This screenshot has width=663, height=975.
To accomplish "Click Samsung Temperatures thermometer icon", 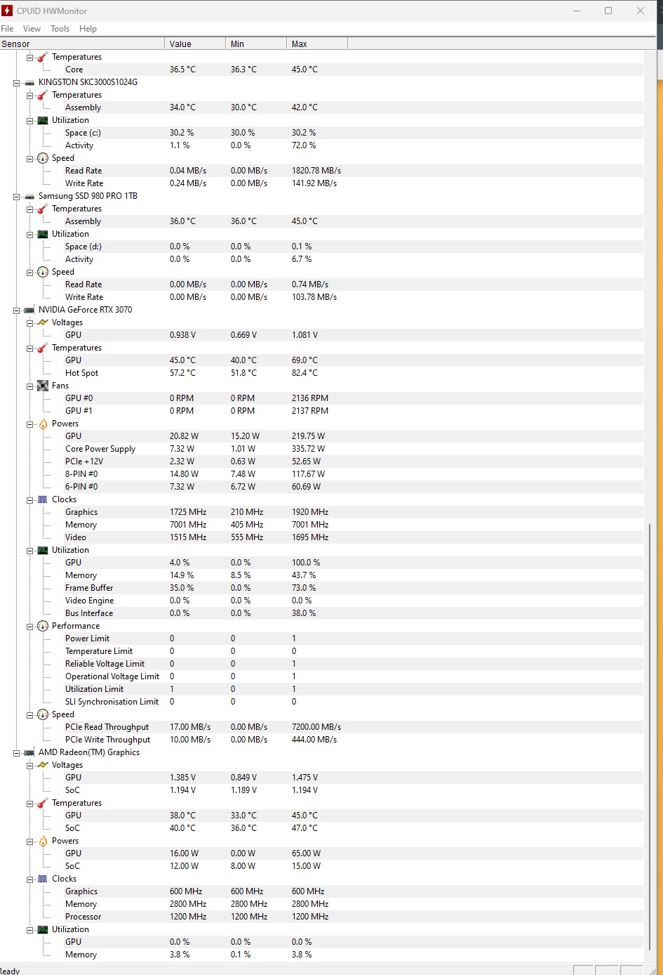I will (x=43, y=209).
